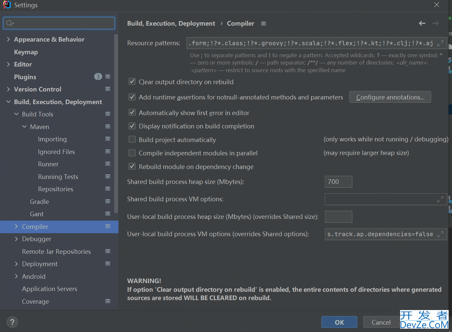The width and height of the screenshot is (452, 332).
Task: Close the Settings dialog
Action: pyautogui.click(x=437, y=5)
